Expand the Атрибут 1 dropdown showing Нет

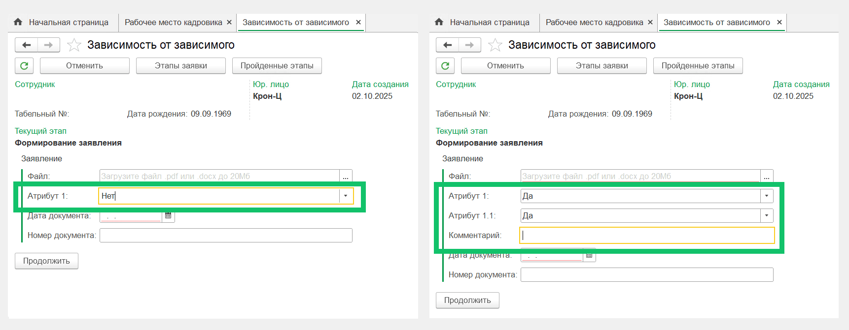pos(346,196)
